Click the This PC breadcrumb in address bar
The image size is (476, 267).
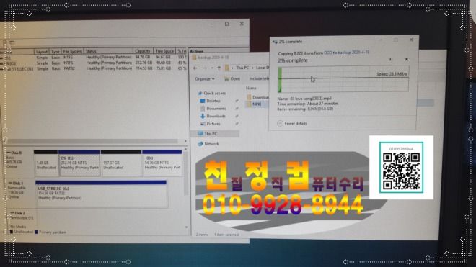pyautogui.click(x=242, y=68)
